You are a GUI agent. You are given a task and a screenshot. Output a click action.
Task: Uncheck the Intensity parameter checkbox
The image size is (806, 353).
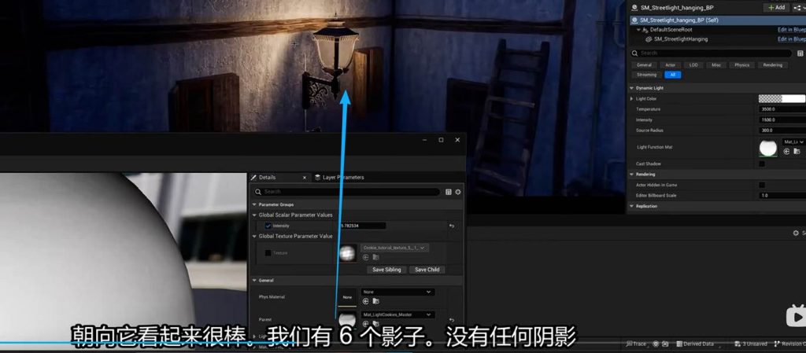pyautogui.click(x=268, y=226)
